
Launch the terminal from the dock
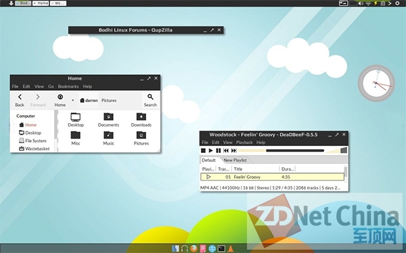pos(221,249)
